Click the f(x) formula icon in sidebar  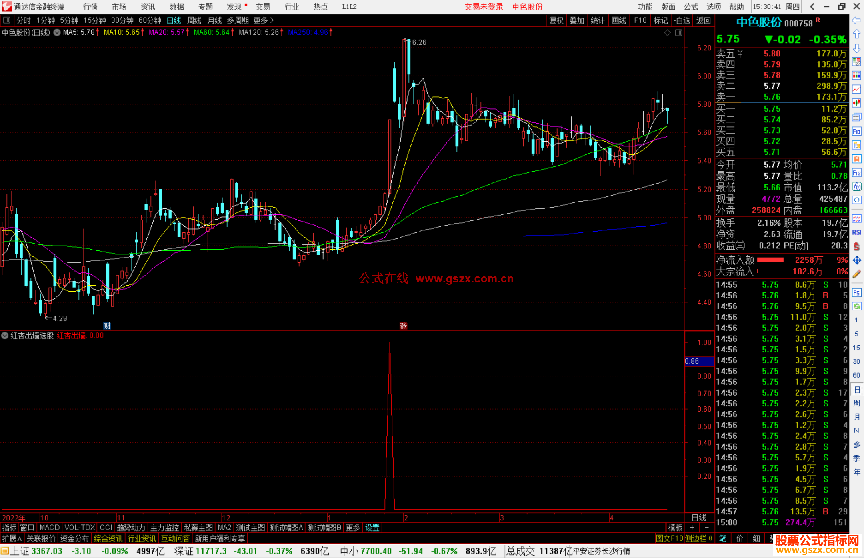(x=856, y=186)
